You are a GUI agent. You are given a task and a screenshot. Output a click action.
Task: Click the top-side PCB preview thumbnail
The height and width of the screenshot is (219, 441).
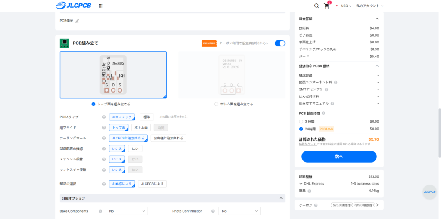pyautogui.click(x=113, y=75)
